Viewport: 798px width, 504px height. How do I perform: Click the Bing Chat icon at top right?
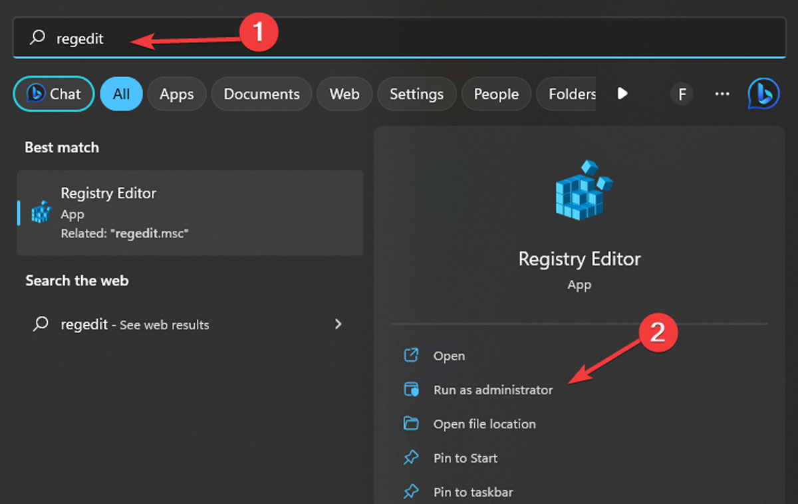(x=763, y=94)
